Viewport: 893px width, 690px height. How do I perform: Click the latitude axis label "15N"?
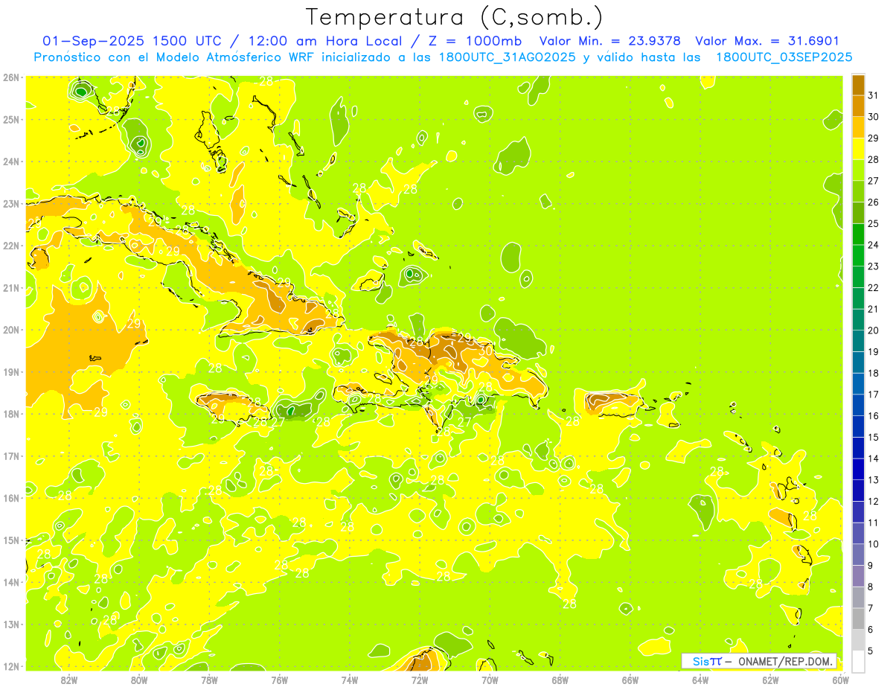click(12, 540)
